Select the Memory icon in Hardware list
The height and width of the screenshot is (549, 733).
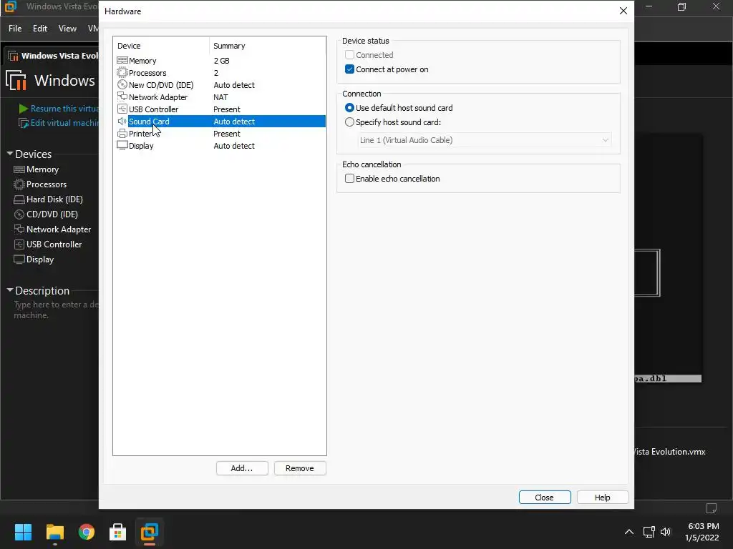122,60
